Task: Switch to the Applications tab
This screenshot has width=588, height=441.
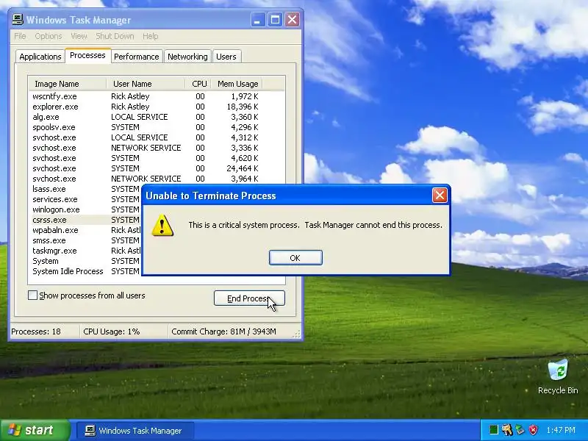Action: click(x=40, y=57)
